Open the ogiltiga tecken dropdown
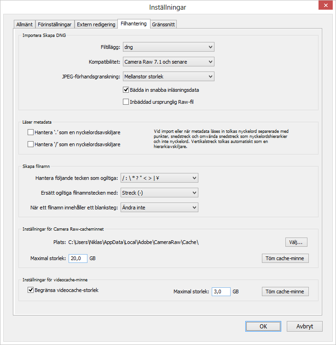Screen dimensions: 336x345 (x=159, y=178)
